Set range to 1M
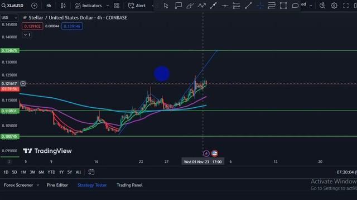 click(23, 172)
